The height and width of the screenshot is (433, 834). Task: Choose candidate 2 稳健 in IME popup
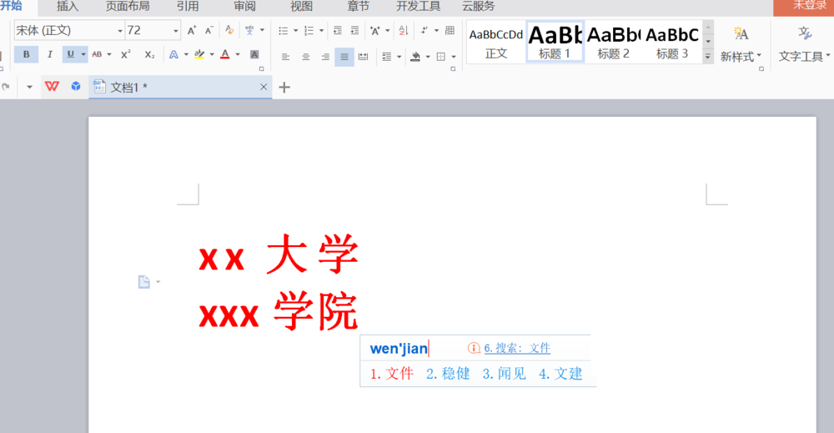point(448,374)
